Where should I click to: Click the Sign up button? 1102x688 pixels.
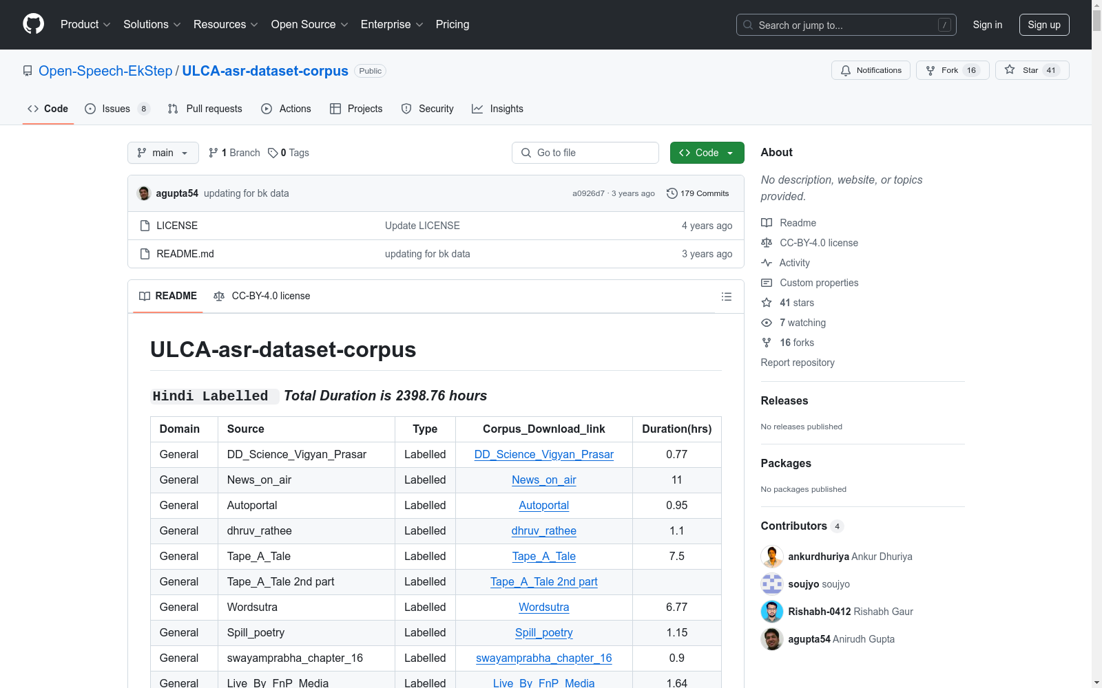(1044, 25)
